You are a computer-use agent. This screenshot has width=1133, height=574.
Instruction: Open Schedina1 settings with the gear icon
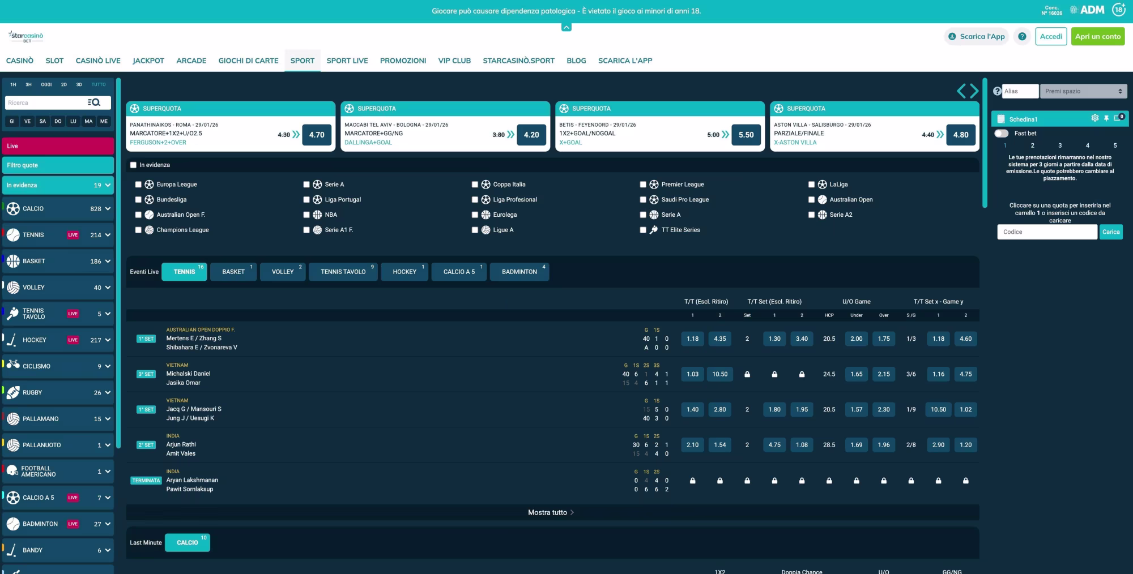1094,118
